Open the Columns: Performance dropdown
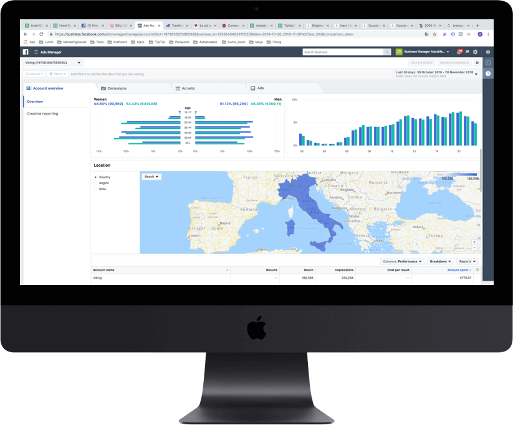The image size is (513, 425). (402, 261)
